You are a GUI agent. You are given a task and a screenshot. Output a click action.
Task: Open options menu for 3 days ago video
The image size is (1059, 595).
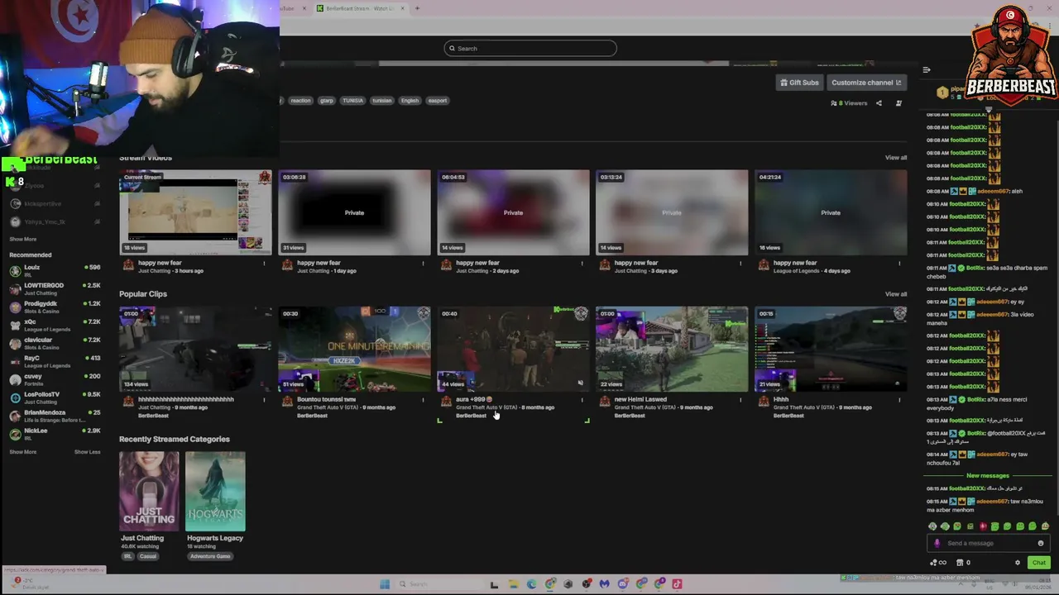[740, 264]
